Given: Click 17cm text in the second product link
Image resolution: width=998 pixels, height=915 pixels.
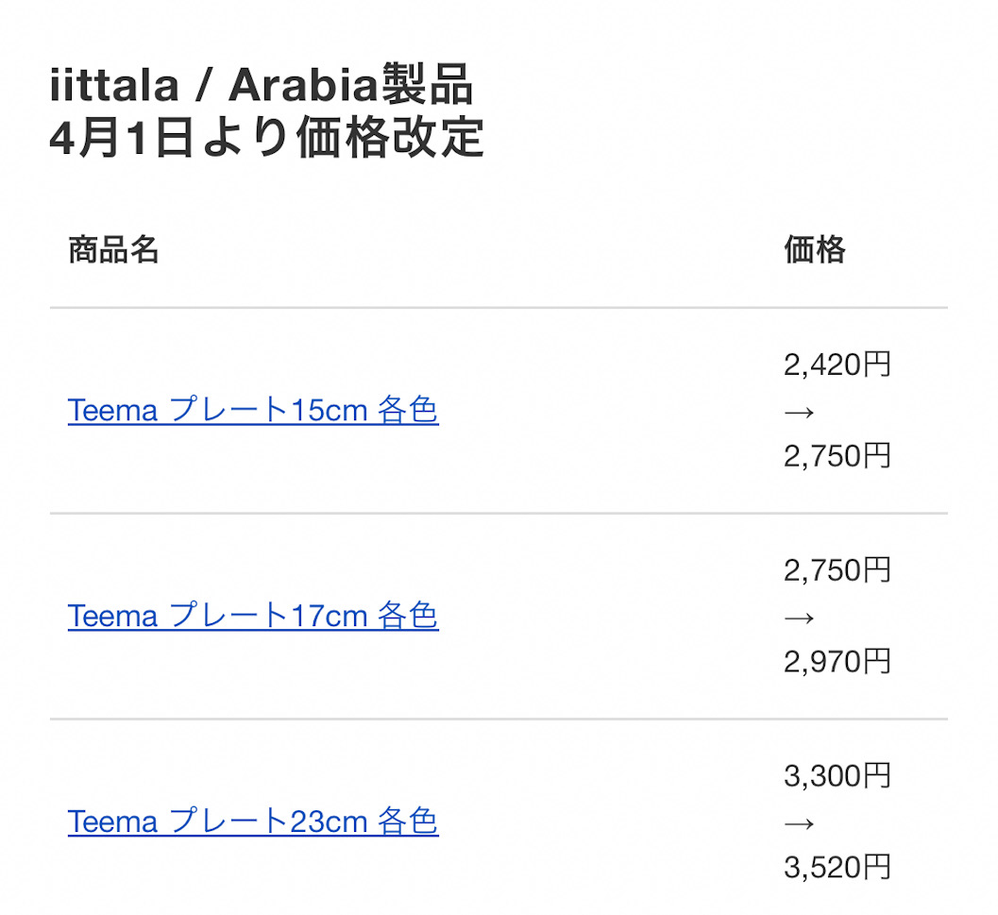Looking at the screenshot, I should point(330,617).
